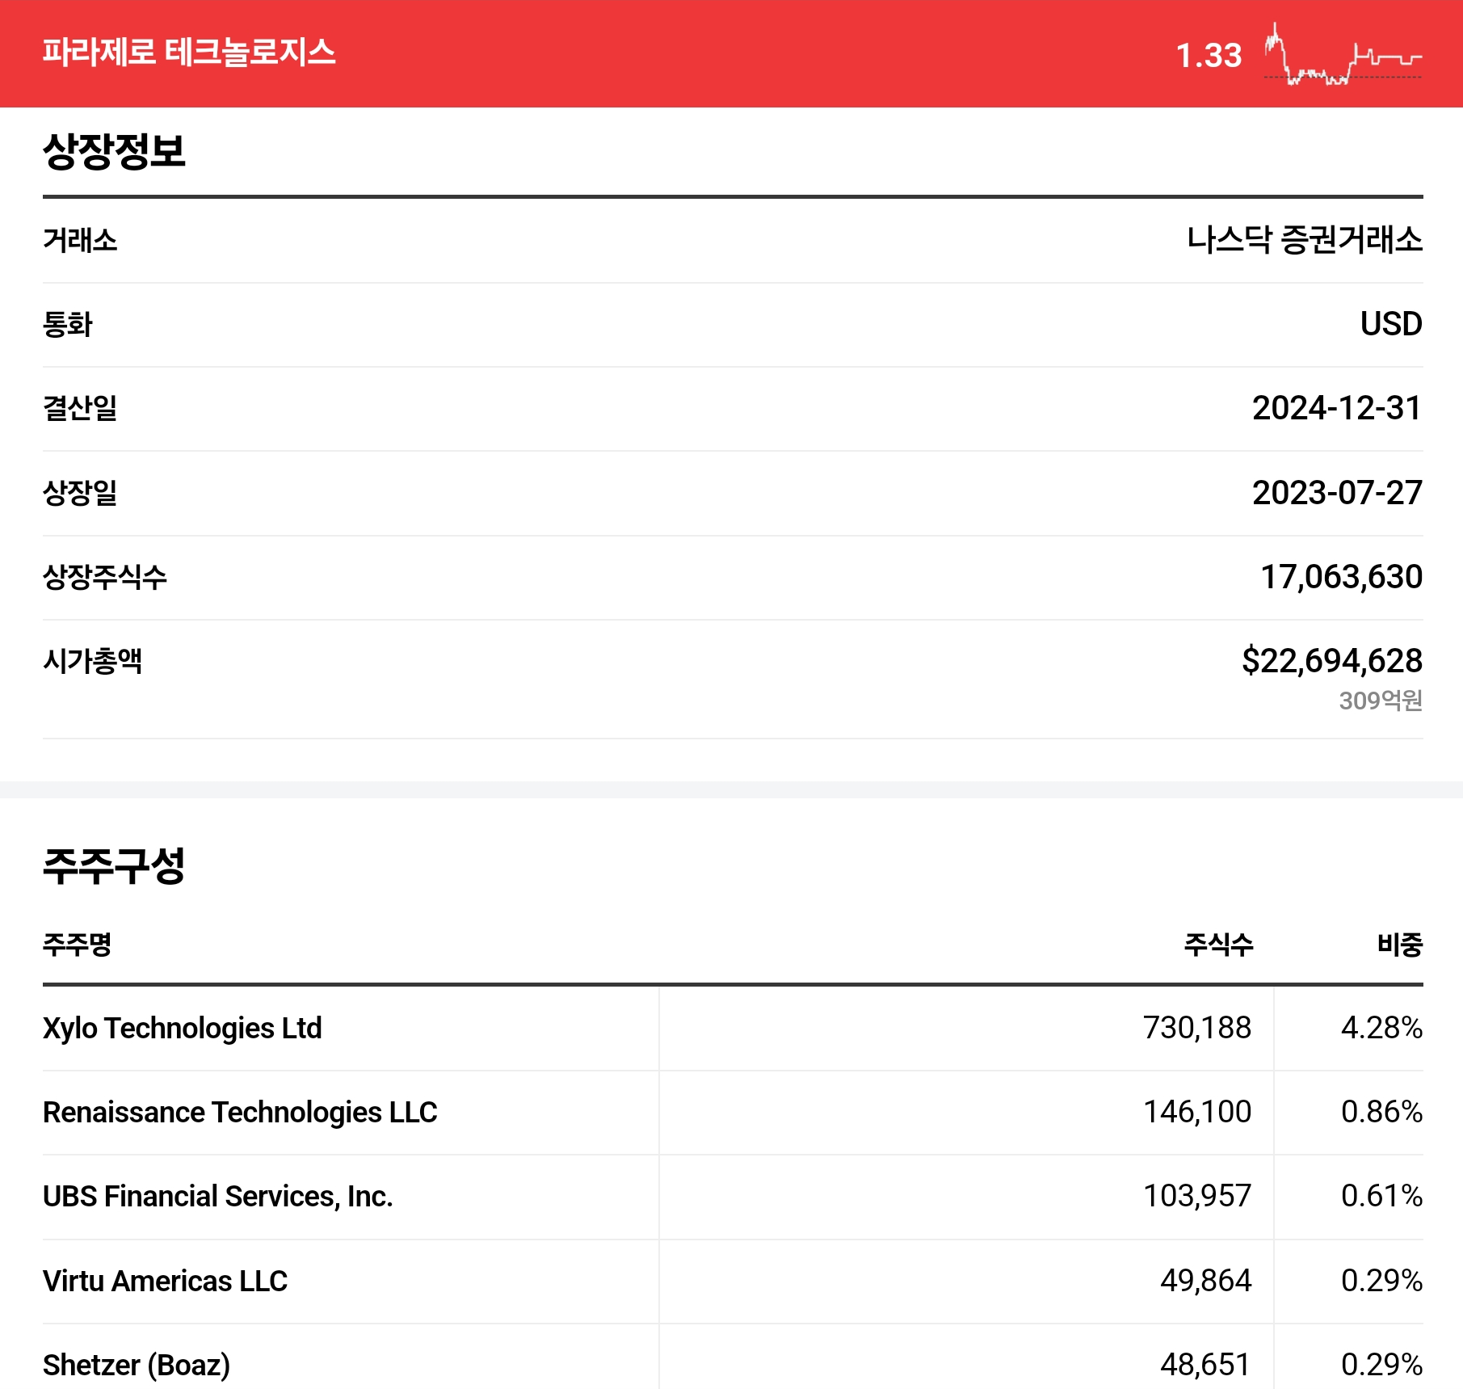Click the 통화 row label

[x=68, y=324]
